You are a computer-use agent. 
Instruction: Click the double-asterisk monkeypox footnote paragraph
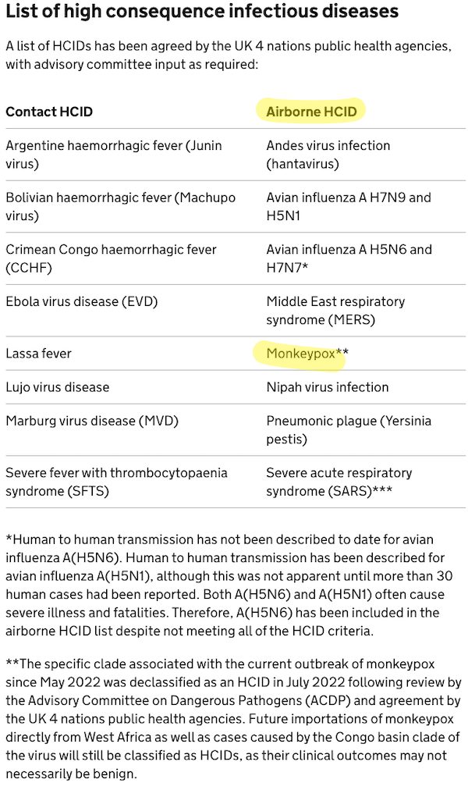233,718
